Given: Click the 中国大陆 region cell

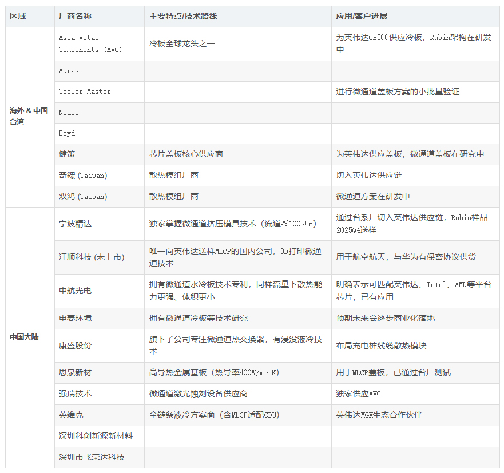Looking at the screenshot, I should click(24, 337).
